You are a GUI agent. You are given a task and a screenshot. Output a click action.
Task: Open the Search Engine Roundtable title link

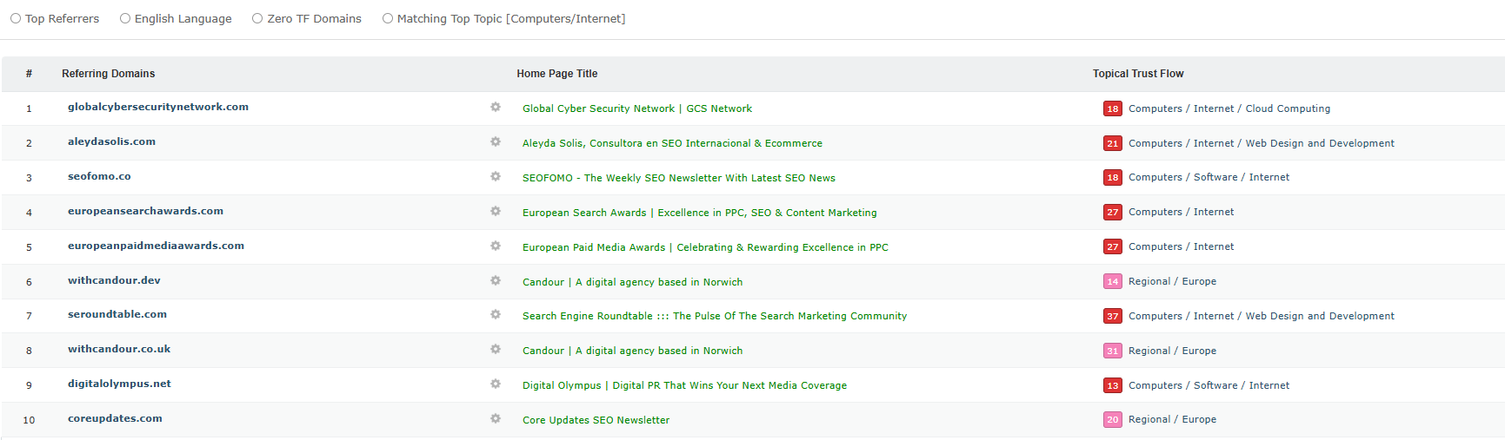click(x=714, y=316)
